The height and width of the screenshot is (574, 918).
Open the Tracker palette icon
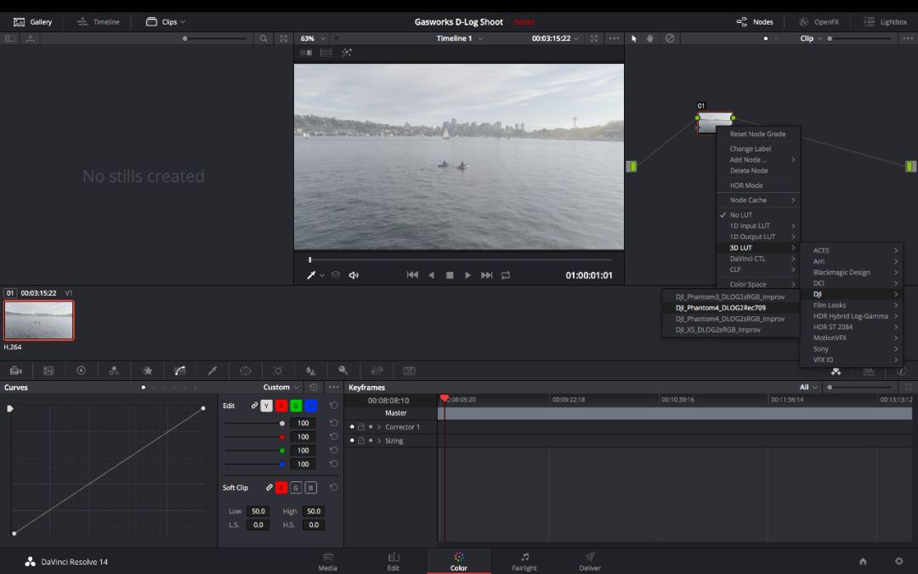278,371
